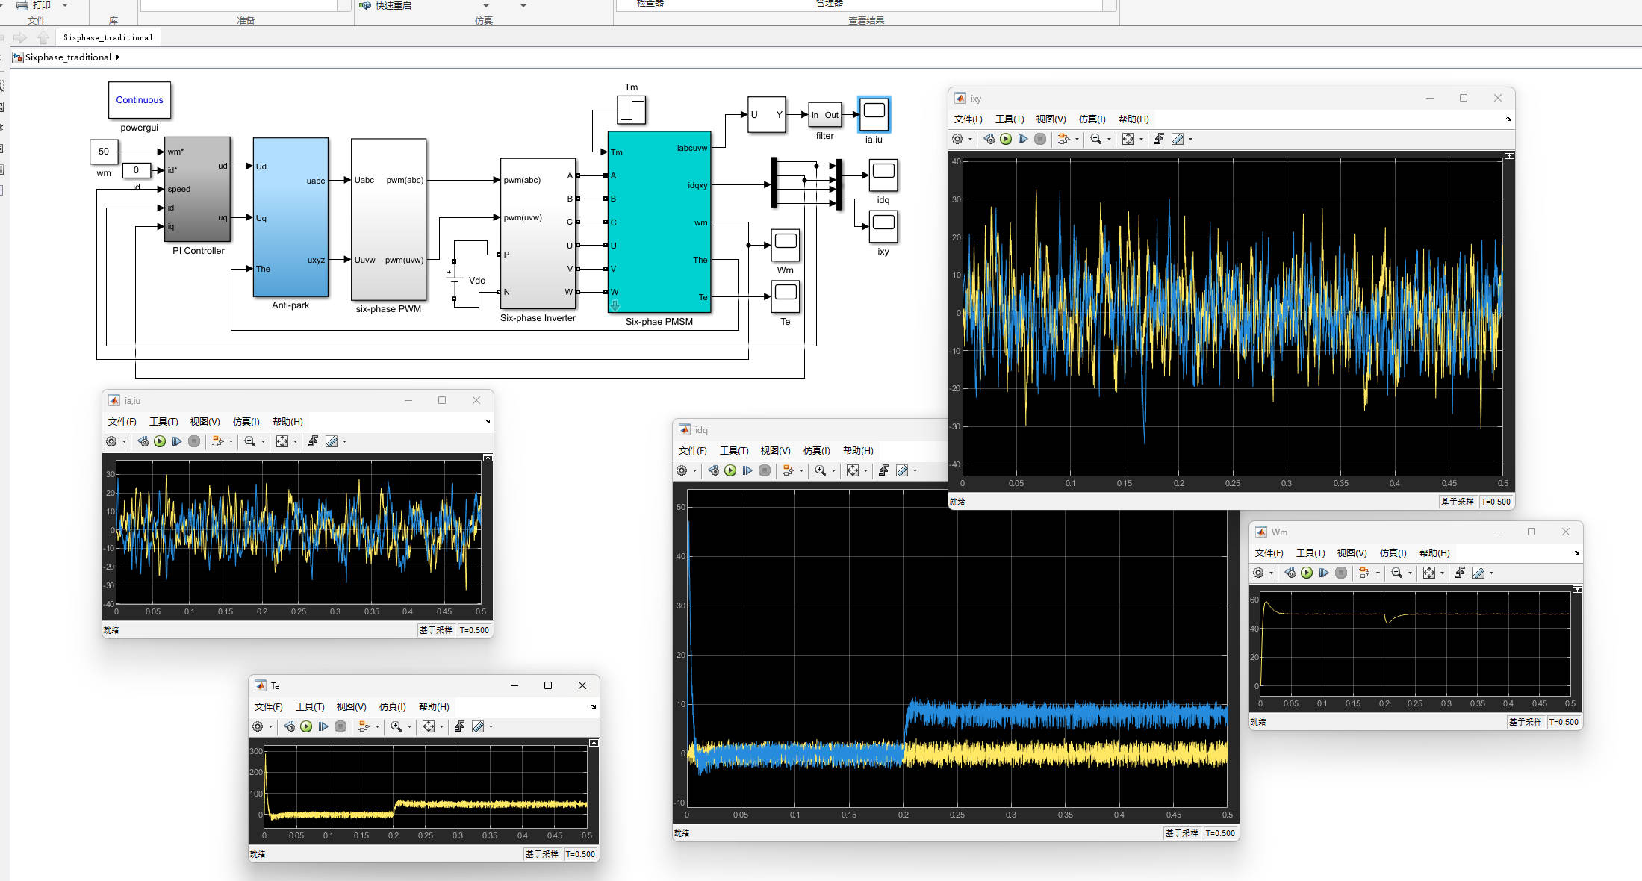Select the Six-phae PMSM block
This screenshot has height=881, width=1642.
coord(659,222)
